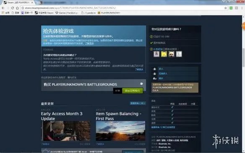Open the Chrome three-dot menu
Image resolution: width=245 pixels, height=153 pixels.
[242, 8]
